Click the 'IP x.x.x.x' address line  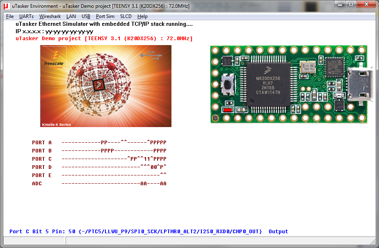(55, 32)
